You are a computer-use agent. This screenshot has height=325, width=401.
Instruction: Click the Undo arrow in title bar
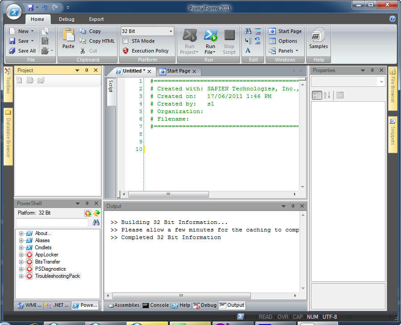click(45, 8)
